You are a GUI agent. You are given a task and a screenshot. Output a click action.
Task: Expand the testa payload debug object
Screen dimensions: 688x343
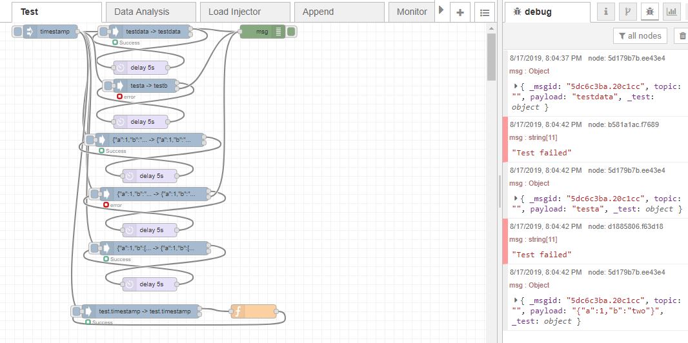516,199
